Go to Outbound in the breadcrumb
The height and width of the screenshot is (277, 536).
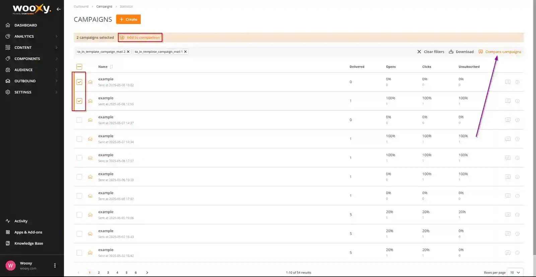81,6
